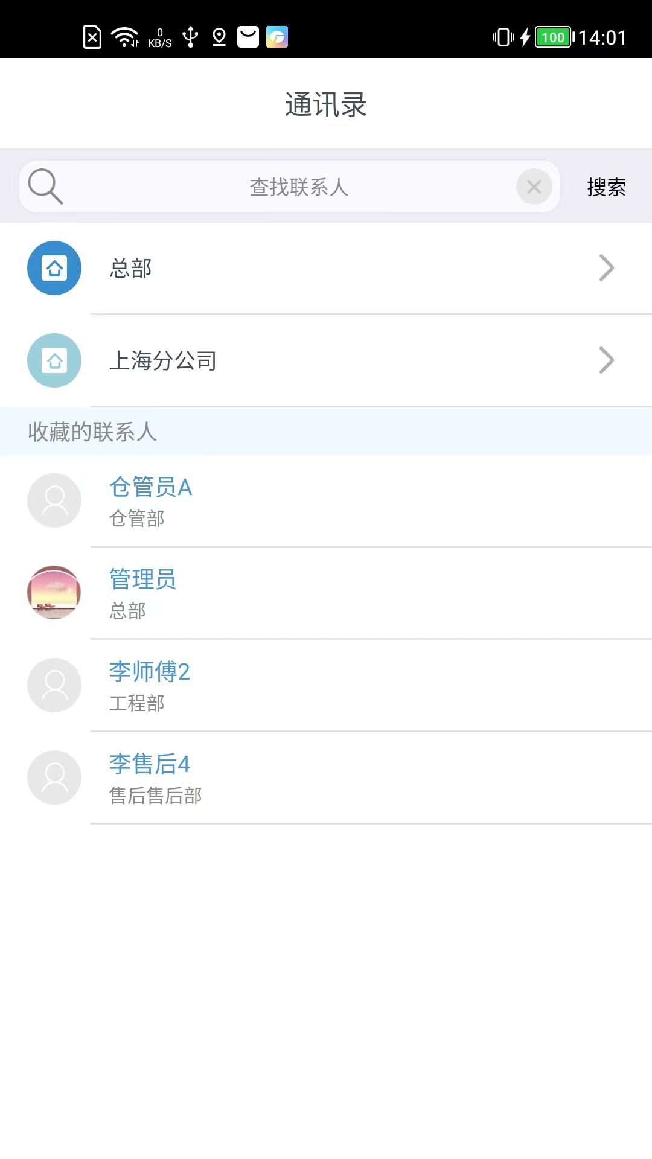Clear the search field with X button

point(534,187)
